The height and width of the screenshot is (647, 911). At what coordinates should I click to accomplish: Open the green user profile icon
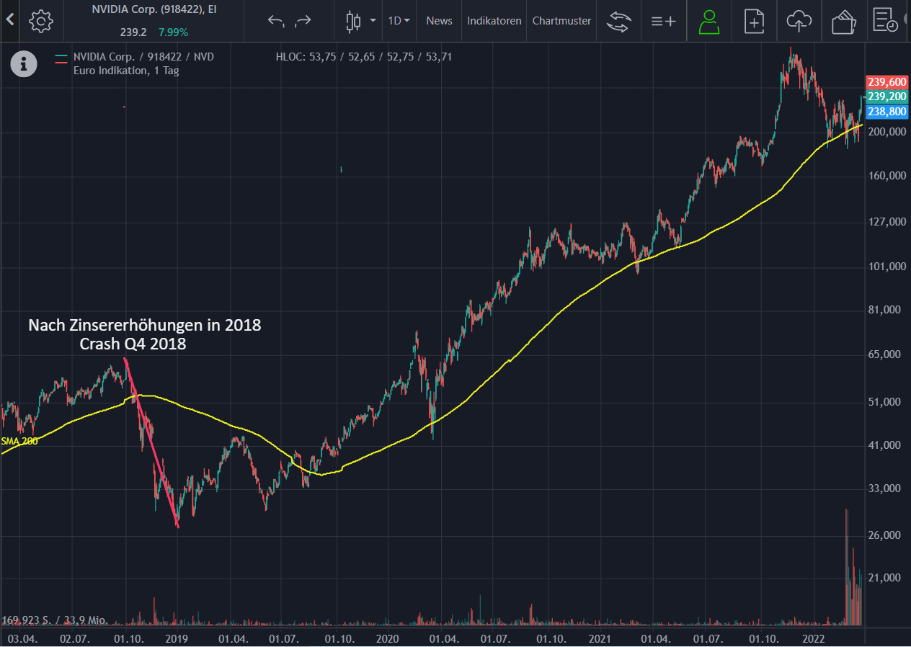coord(709,22)
